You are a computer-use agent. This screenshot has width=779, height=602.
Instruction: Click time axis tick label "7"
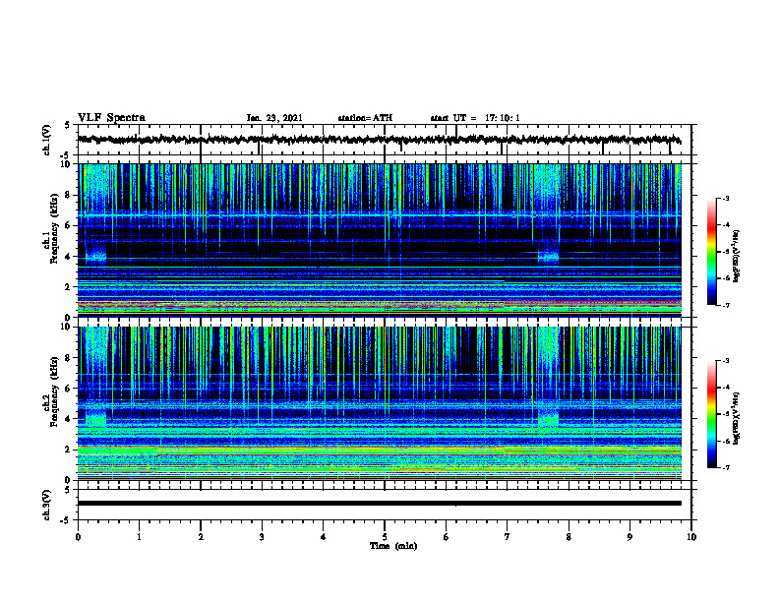coord(508,537)
